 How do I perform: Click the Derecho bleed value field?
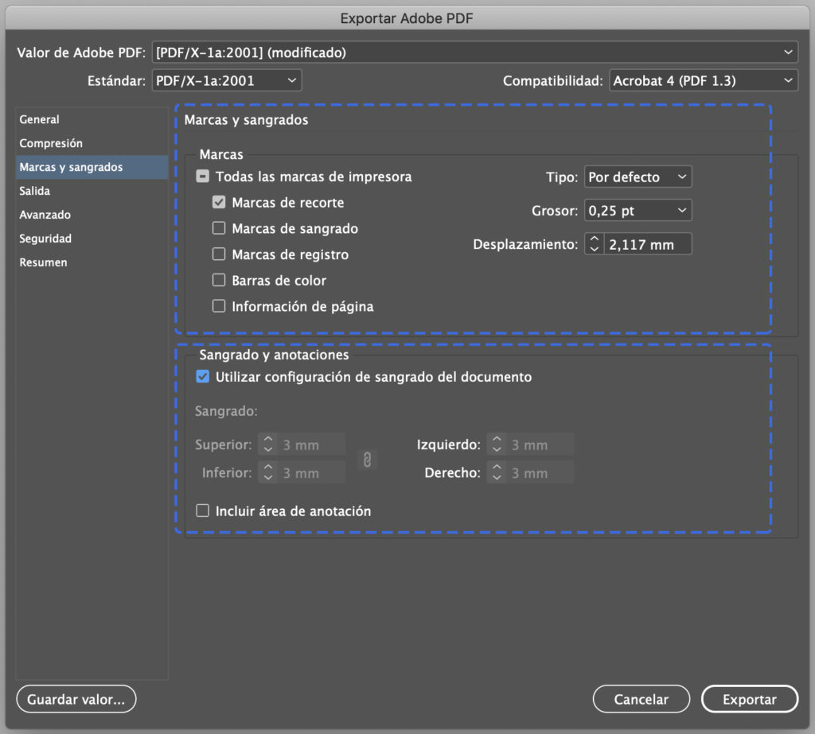pyautogui.click(x=540, y=472)
